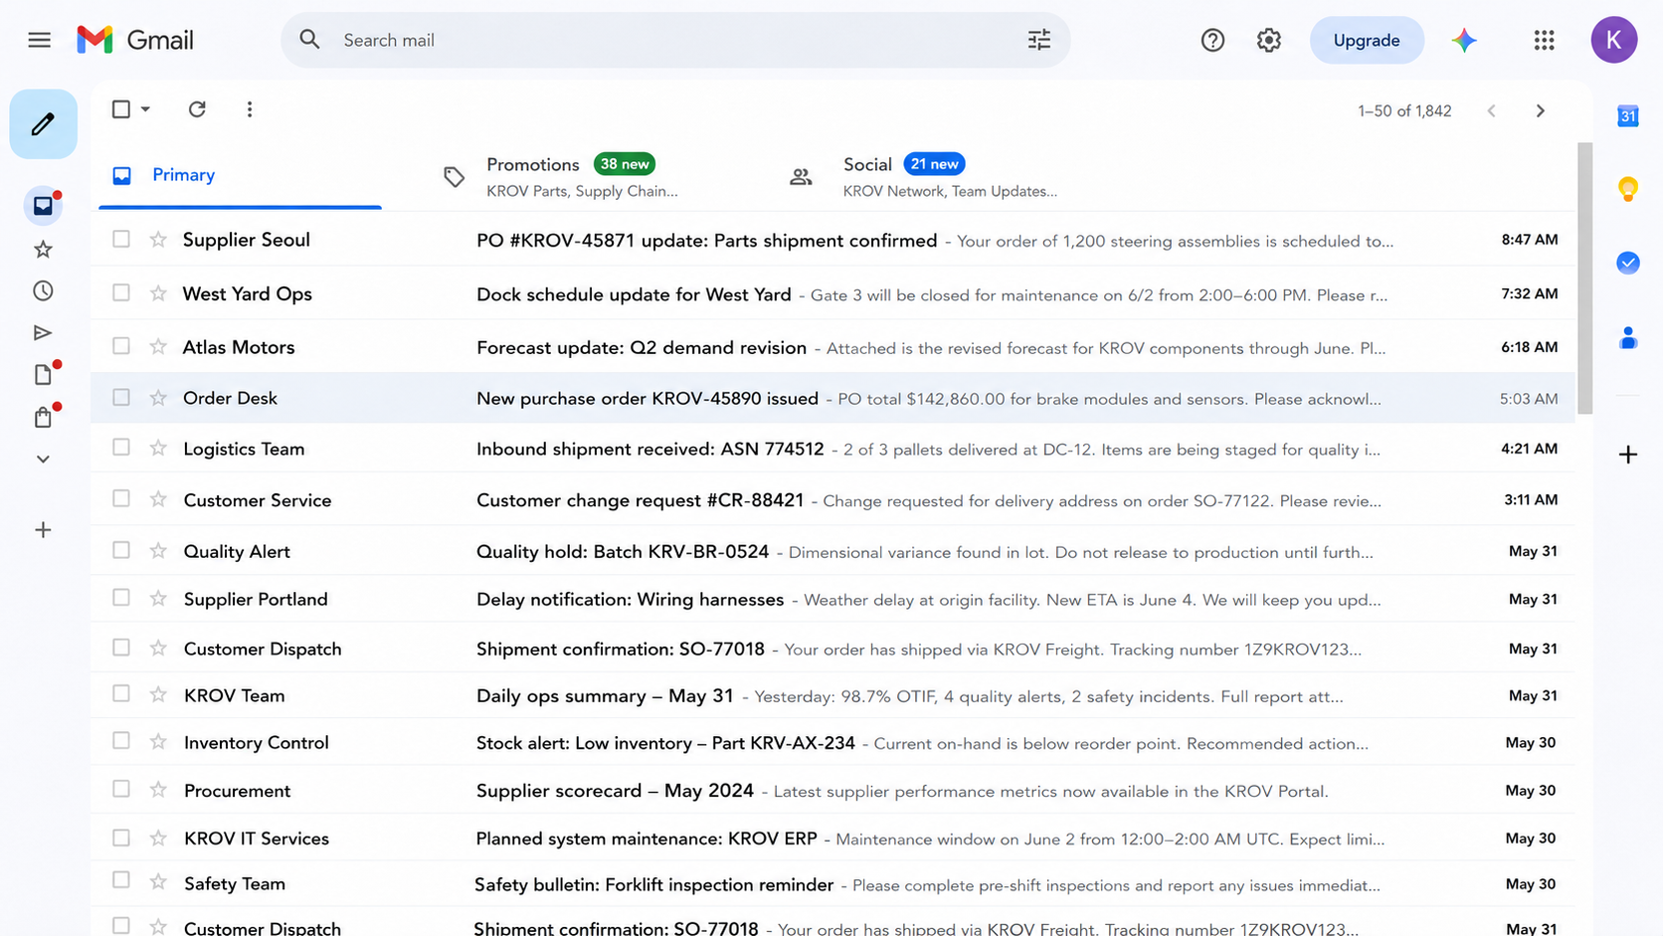Viewport: 1663px width, 936px height.
Task: Open the Support help icon
Action: tap(1212, 40)
